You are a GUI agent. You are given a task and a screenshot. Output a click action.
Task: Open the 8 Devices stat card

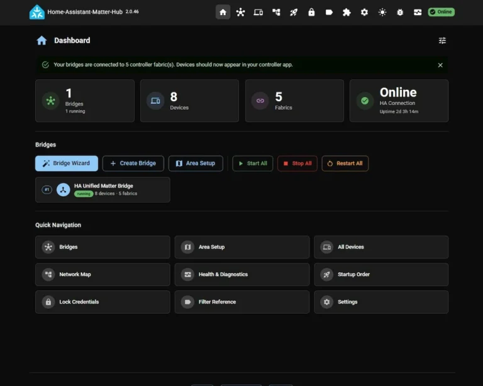(x=189, y=101)
